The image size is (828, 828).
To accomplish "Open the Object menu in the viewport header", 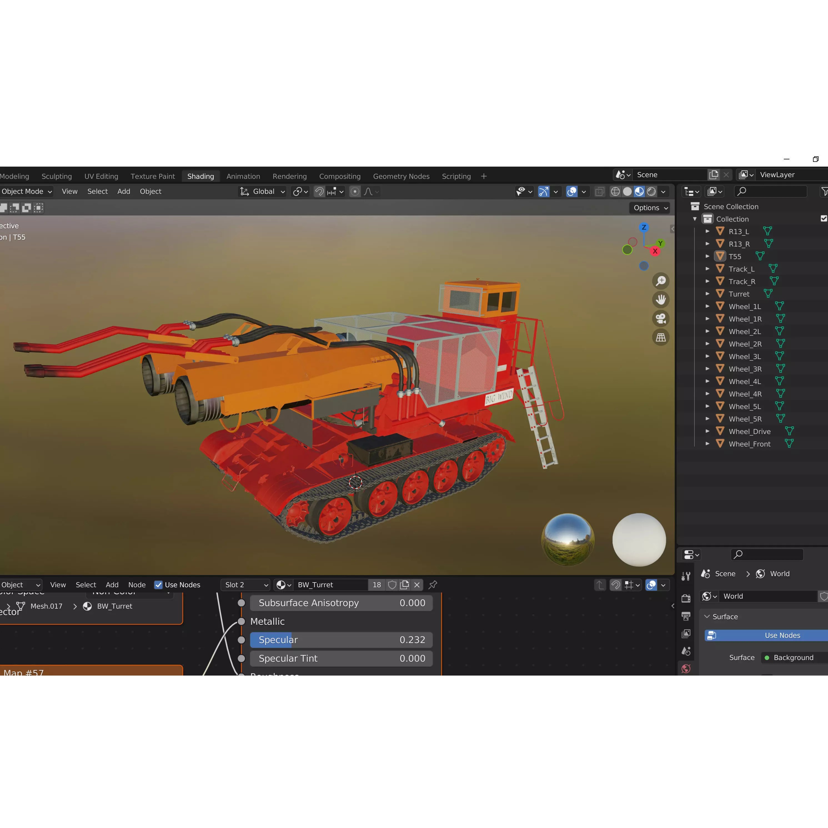I will click(x=150, y=191).
